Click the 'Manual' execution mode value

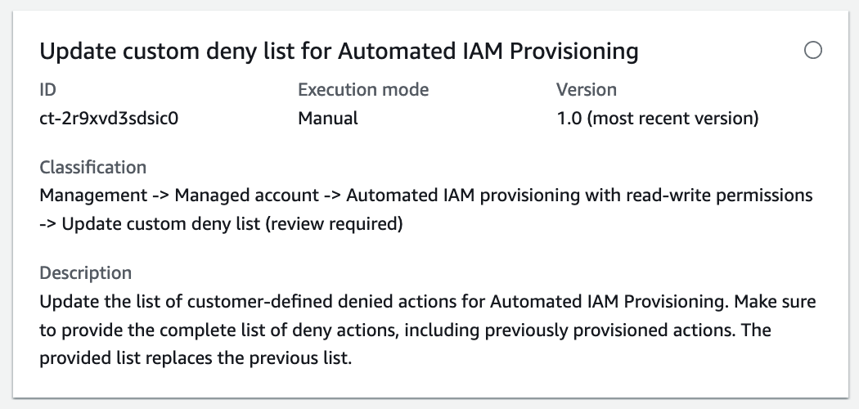click(327, 119)
